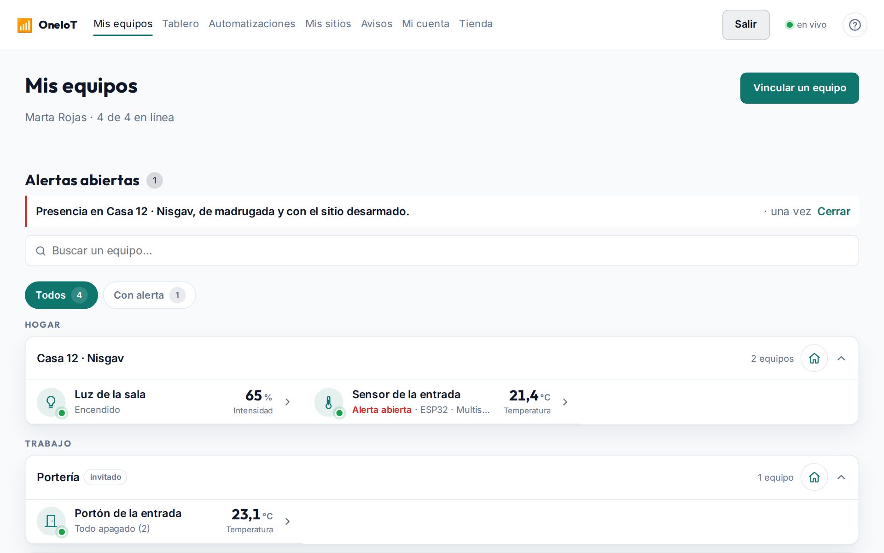Collapse the Casa 12 · Nisgav group

841,358
